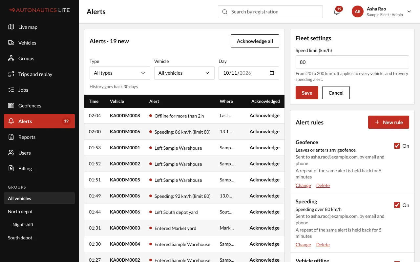Viewport: 420px width, 262px height.
Task: Click the Live map sidebar icon
Action: (x=11, y=27)
